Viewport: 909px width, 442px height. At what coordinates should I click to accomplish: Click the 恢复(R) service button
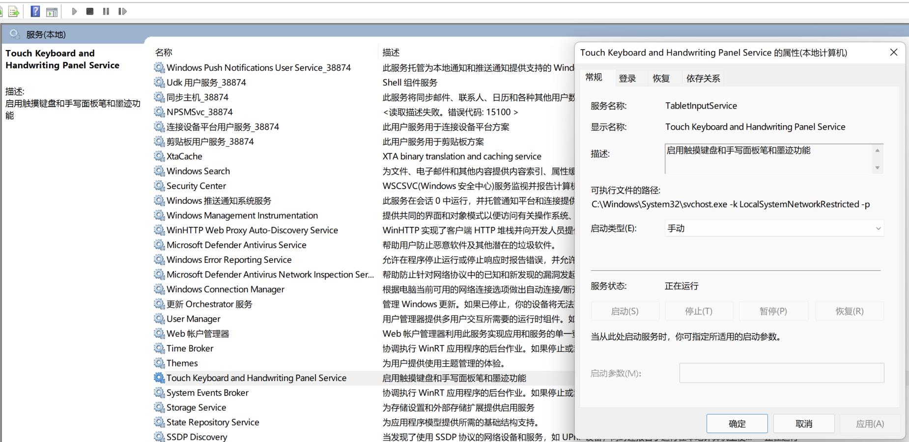(850, 311)
